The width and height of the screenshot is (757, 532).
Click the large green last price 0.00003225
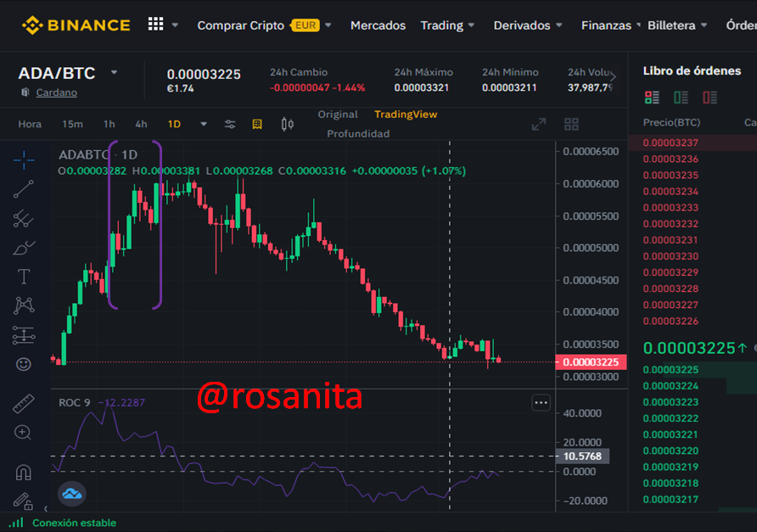pyautogui.click(x=688, y=348)
